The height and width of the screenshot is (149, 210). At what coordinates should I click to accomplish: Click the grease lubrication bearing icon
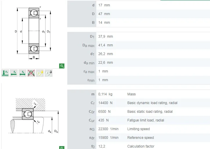40,73
